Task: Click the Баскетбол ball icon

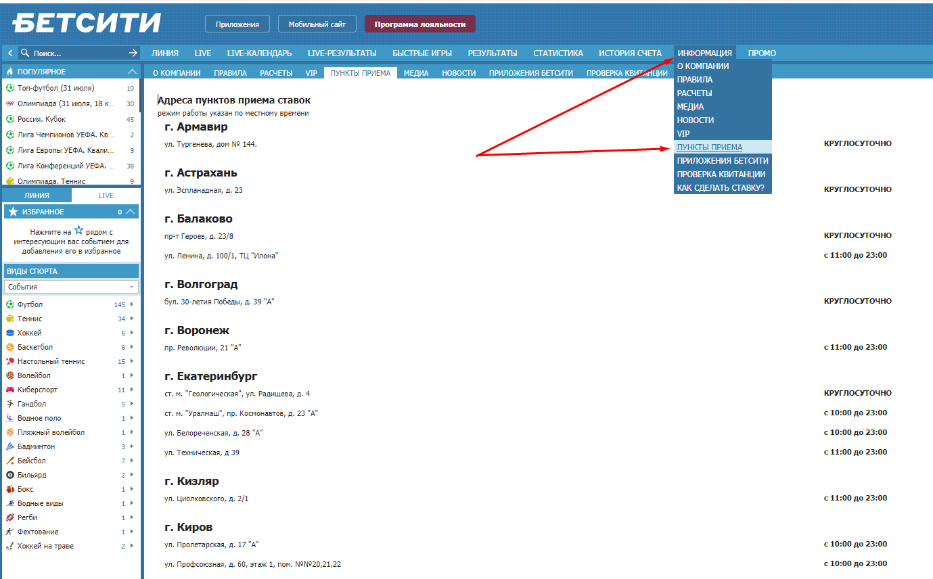Action: 10,347
